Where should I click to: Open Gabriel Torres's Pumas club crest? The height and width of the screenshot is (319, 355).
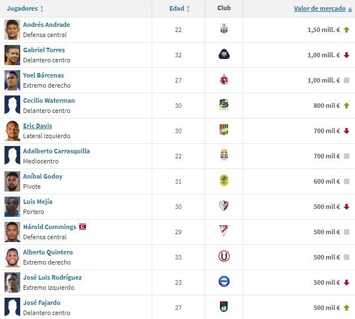224,54
